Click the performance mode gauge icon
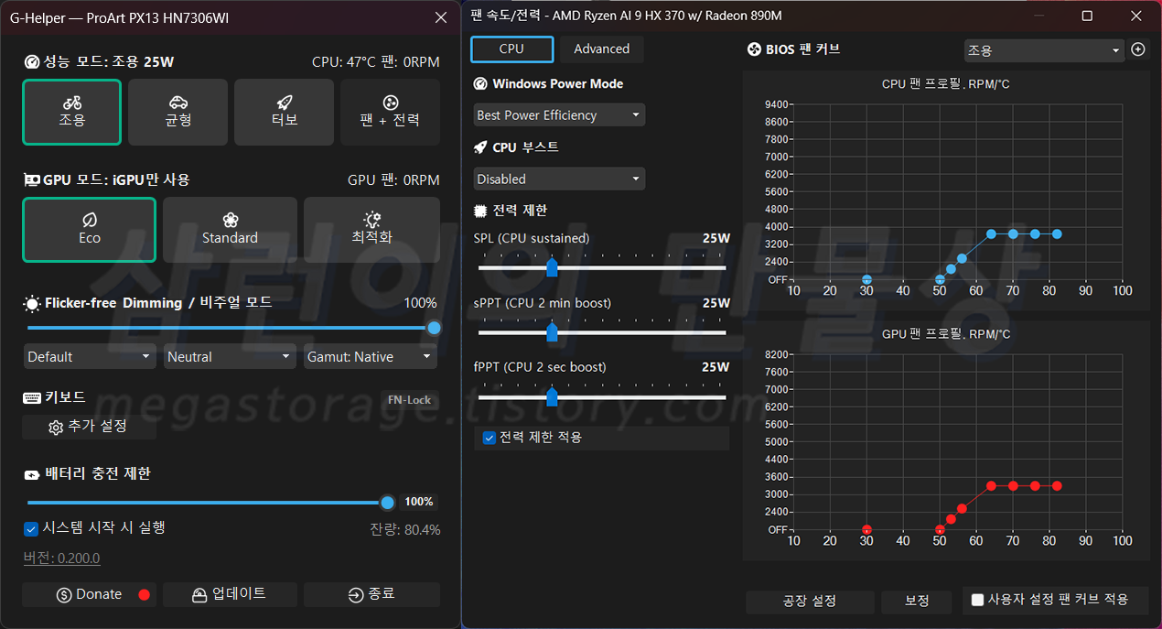1162x629 pixels. click(32, 62)
